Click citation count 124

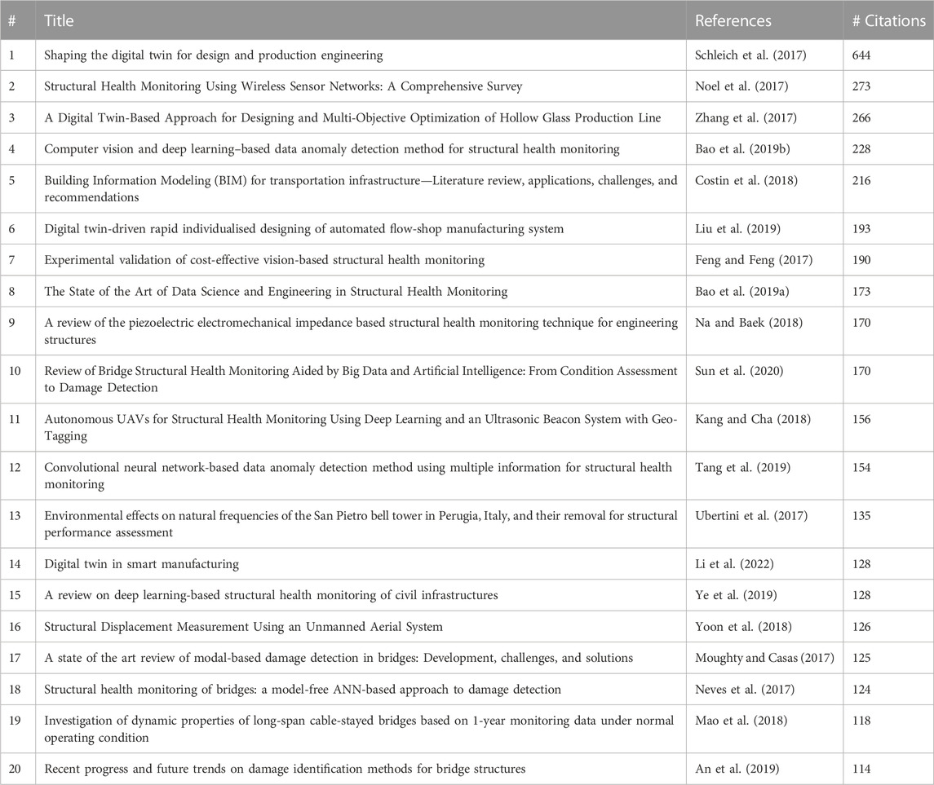[x=861, y=690]
